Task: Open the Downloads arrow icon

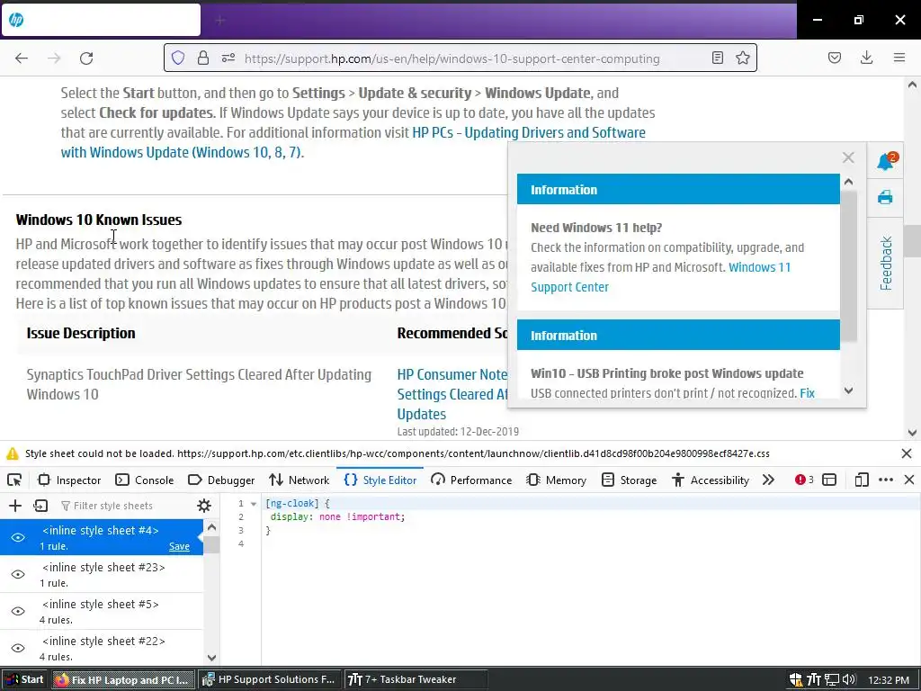Action: pyautogui.click(x=866, y=58)
